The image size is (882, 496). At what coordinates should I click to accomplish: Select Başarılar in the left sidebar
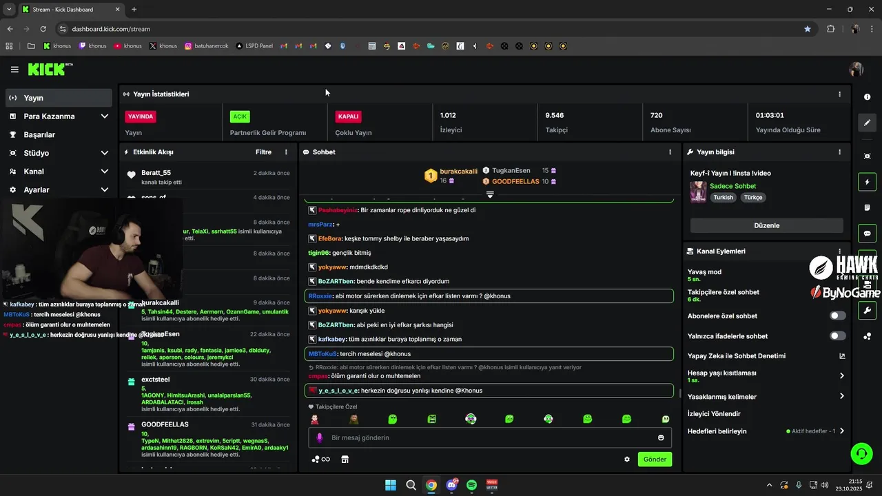pos(59,135)
